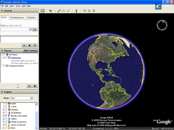Play the search results tour
174x130 pixels.
point(24,45)
